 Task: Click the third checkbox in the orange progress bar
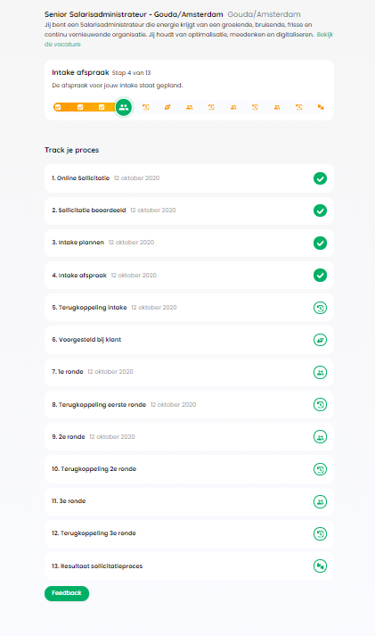click(x=102, y=107)
